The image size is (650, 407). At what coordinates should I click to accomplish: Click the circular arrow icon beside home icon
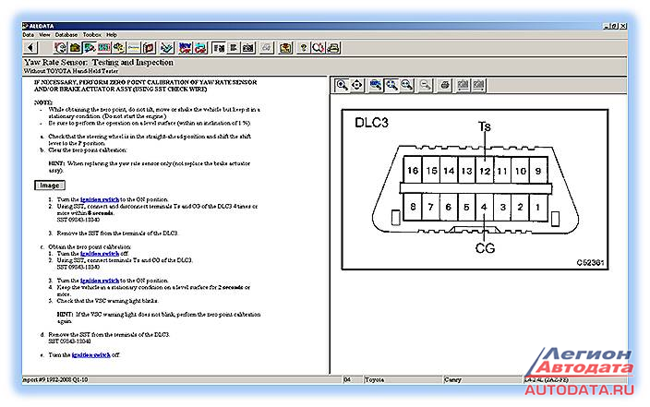coord(61,48)
